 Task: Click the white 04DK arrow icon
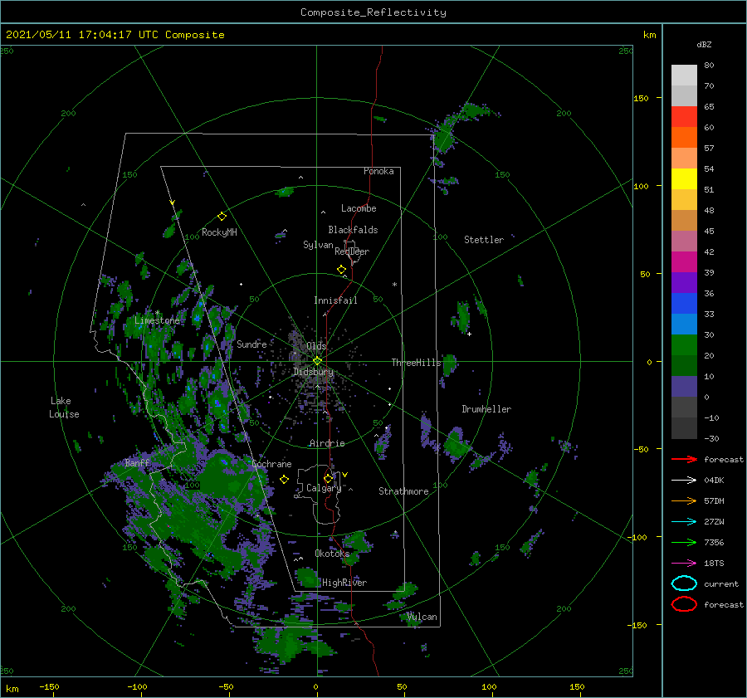[684, 480]
